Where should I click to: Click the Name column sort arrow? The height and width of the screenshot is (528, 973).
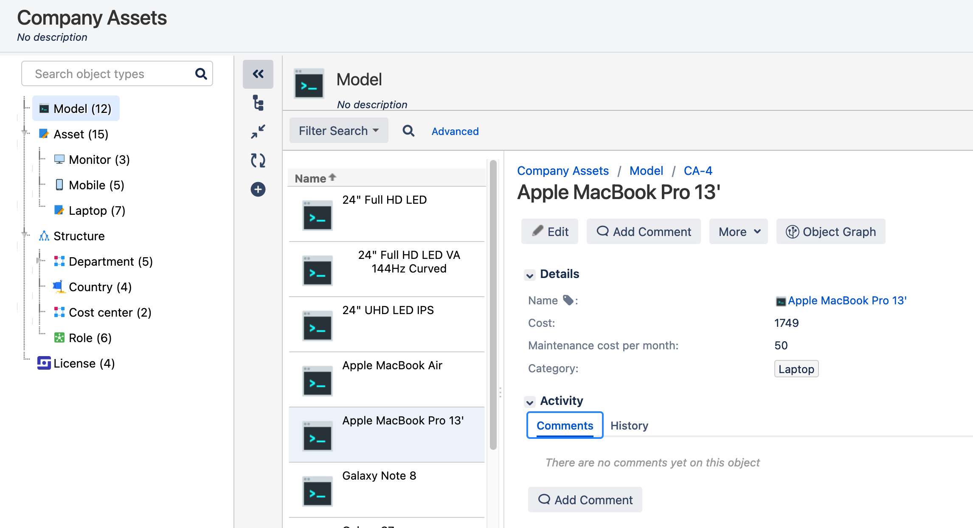point(332,177)
